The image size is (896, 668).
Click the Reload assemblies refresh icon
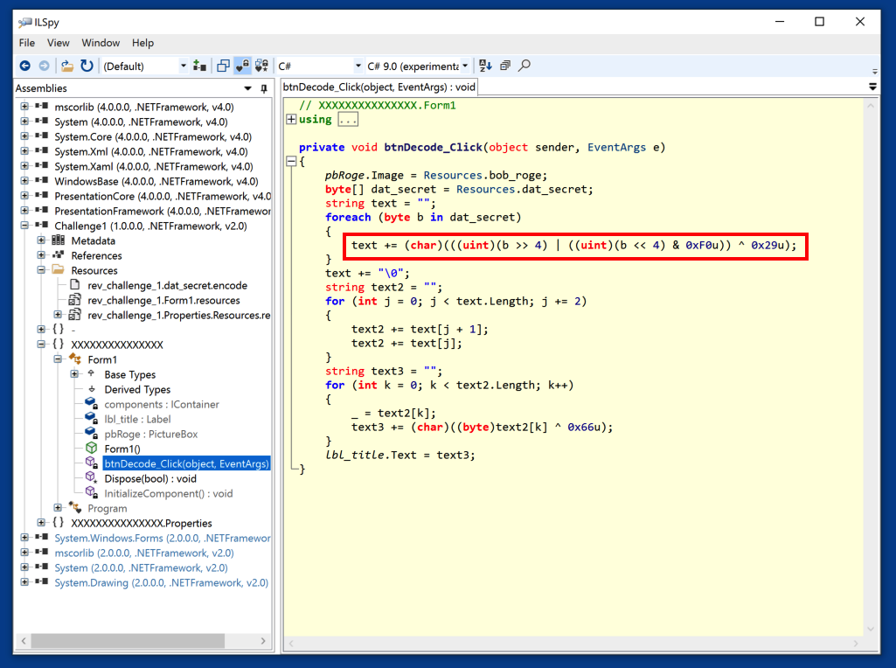[x=87, y=66]
